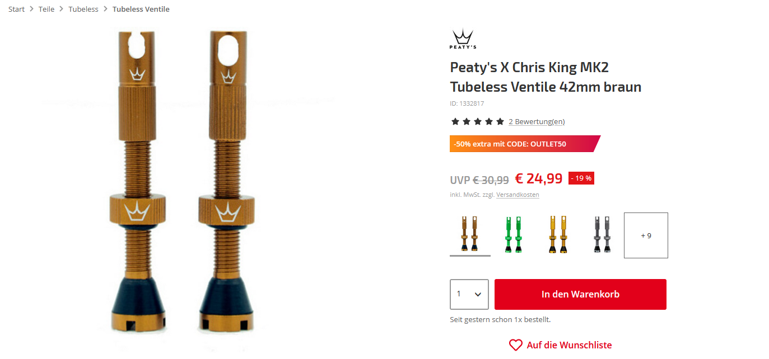The height and width of the screenshot is (359, 769).
Task: Go to Start in breadcrumb
Action: click(17, 9)
